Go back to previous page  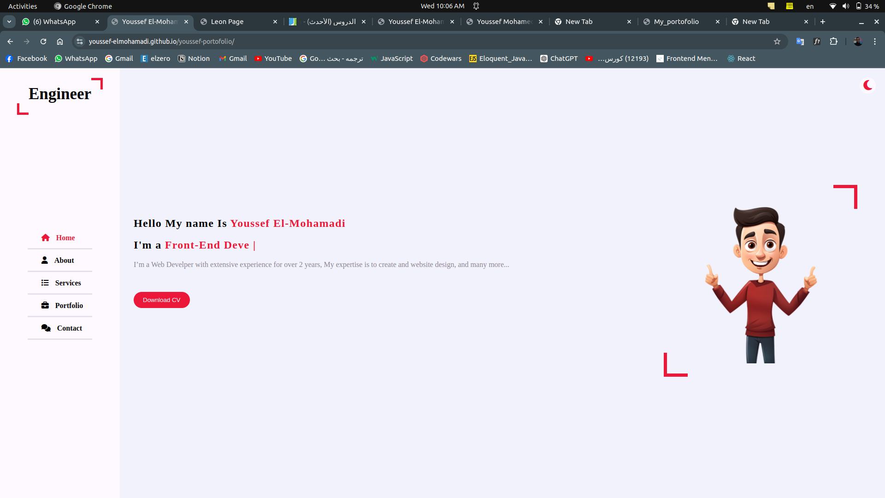(10, 41)
